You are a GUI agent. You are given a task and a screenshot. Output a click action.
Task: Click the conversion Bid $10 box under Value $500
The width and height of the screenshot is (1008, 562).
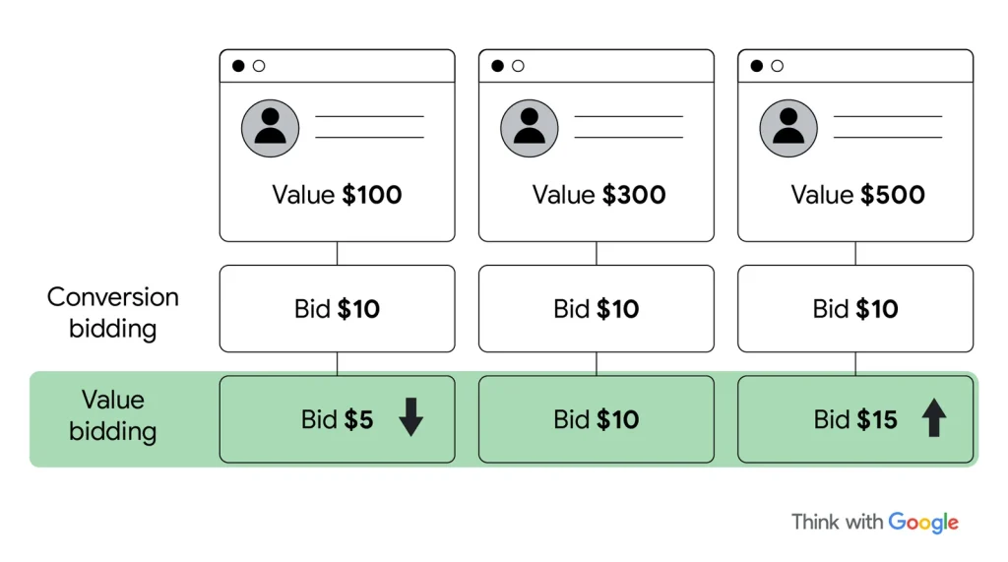[855, 309]
